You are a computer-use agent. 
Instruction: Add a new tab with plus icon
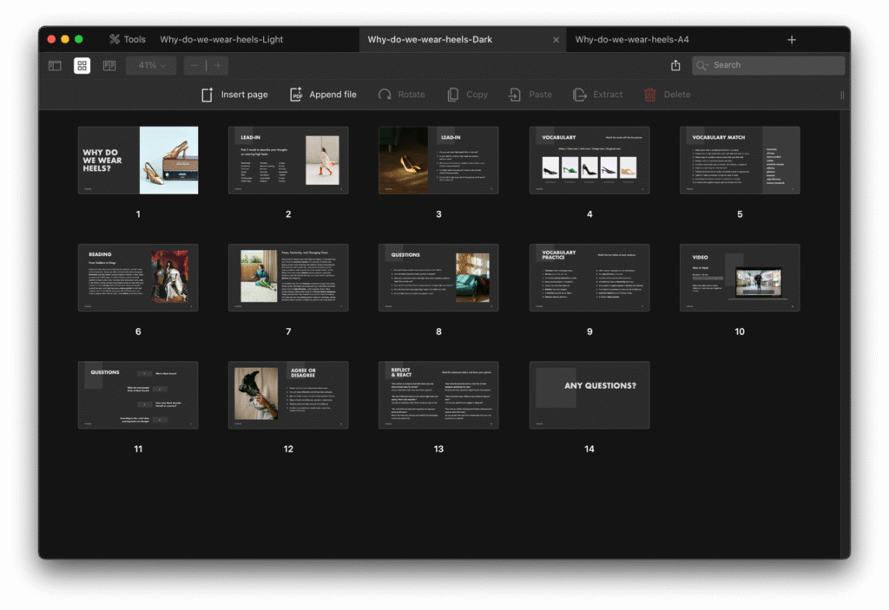(791, 40)
